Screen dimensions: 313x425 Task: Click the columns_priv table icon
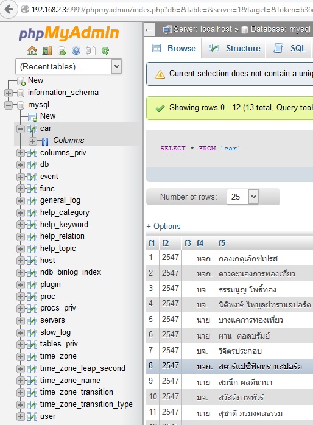click(x=32, y=153)
